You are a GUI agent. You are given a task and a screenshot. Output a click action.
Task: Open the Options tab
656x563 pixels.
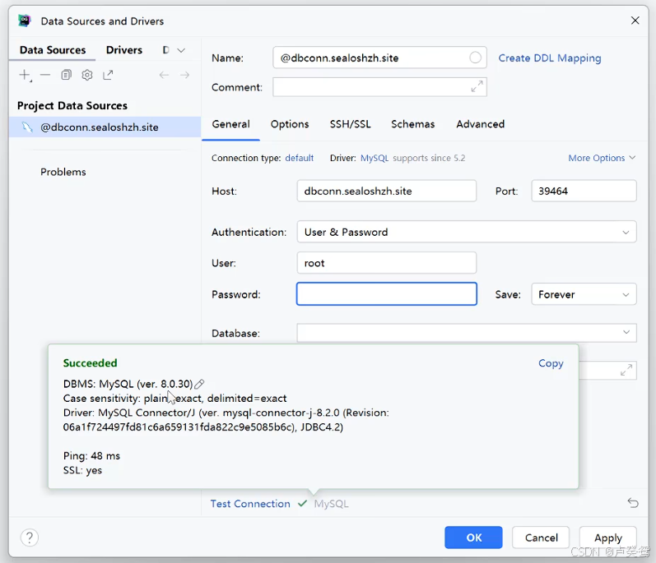[290, 124]
